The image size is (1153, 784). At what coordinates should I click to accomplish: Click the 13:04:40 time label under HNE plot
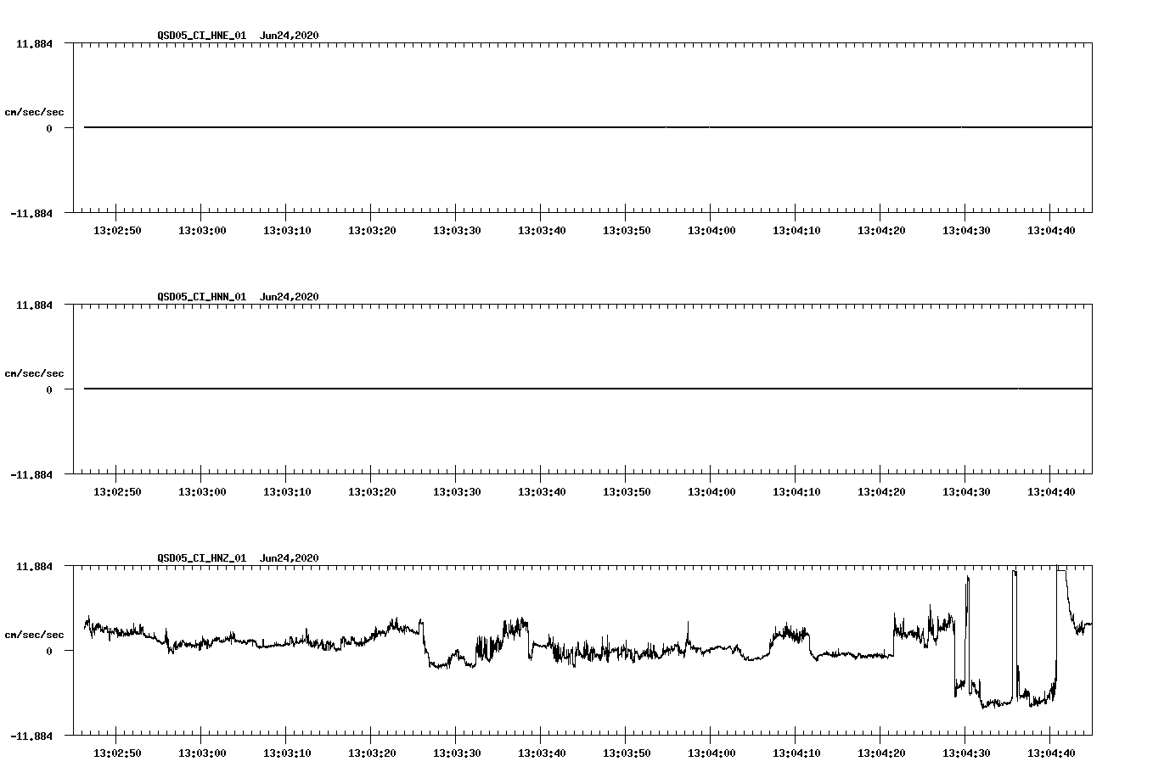pyautogui.click(x=1051, y=231)
